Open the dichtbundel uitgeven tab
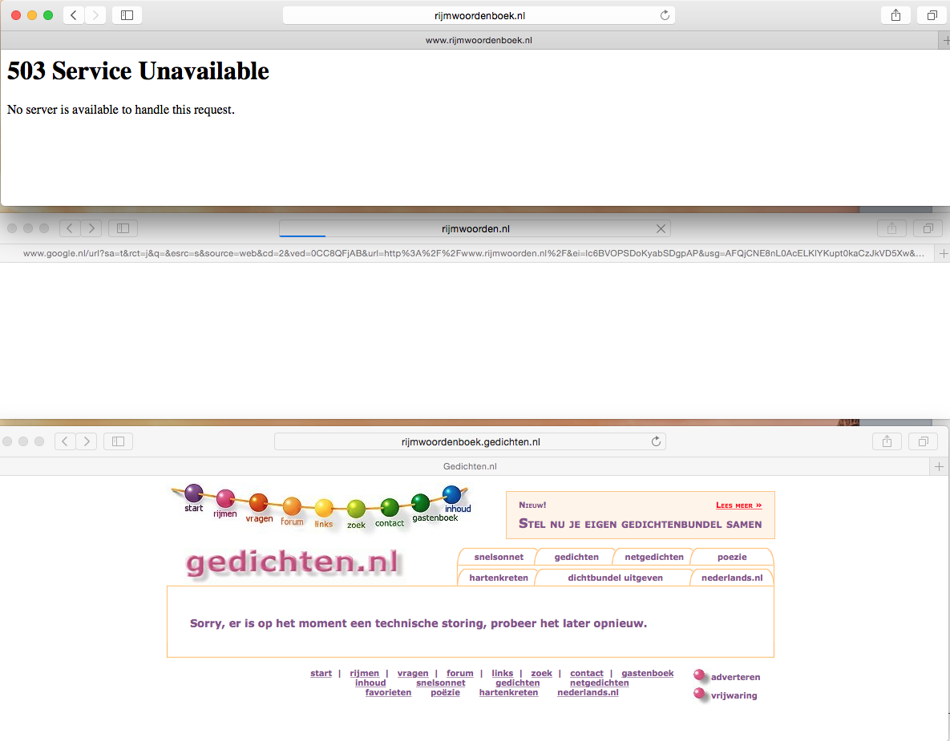 615,578
